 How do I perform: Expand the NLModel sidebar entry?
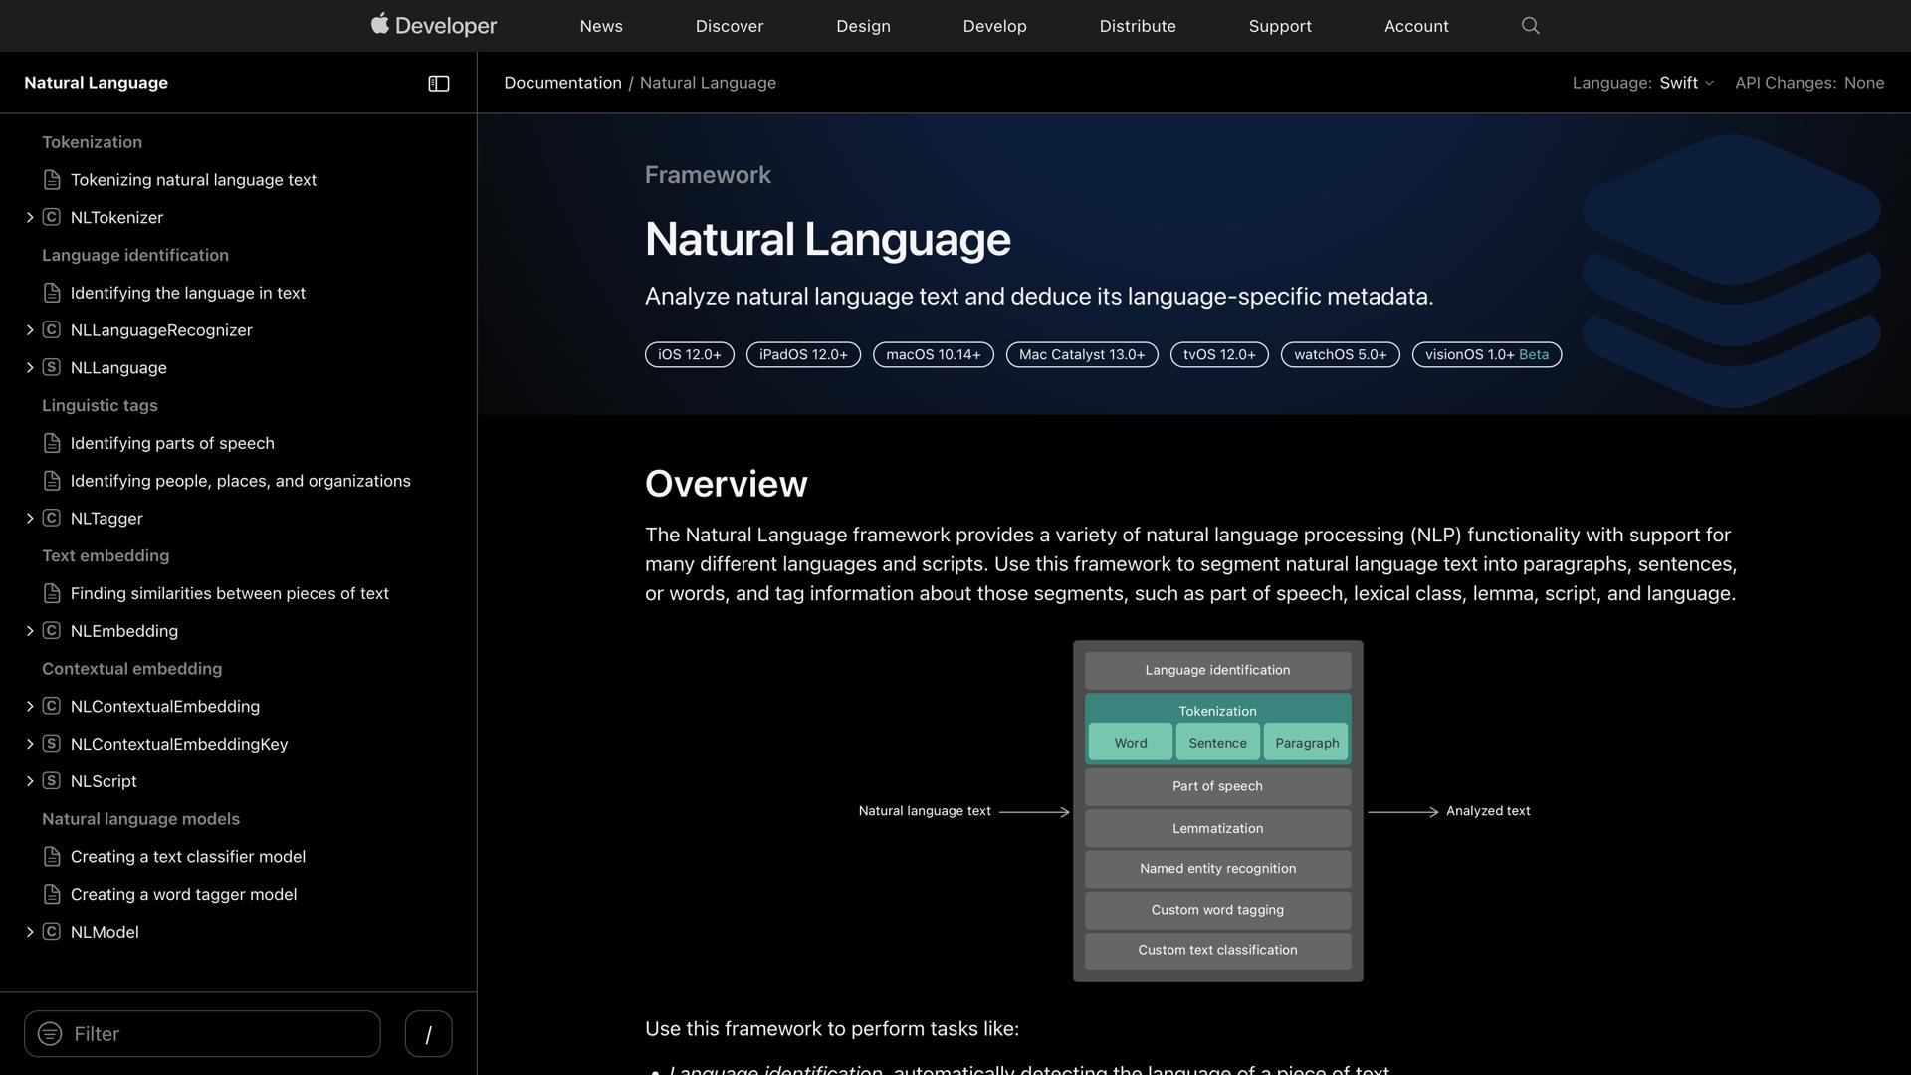pyautogui.click(x=29, y=932)
